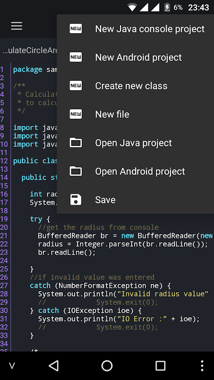Choose New file from the menu

[x=136, y=114]
